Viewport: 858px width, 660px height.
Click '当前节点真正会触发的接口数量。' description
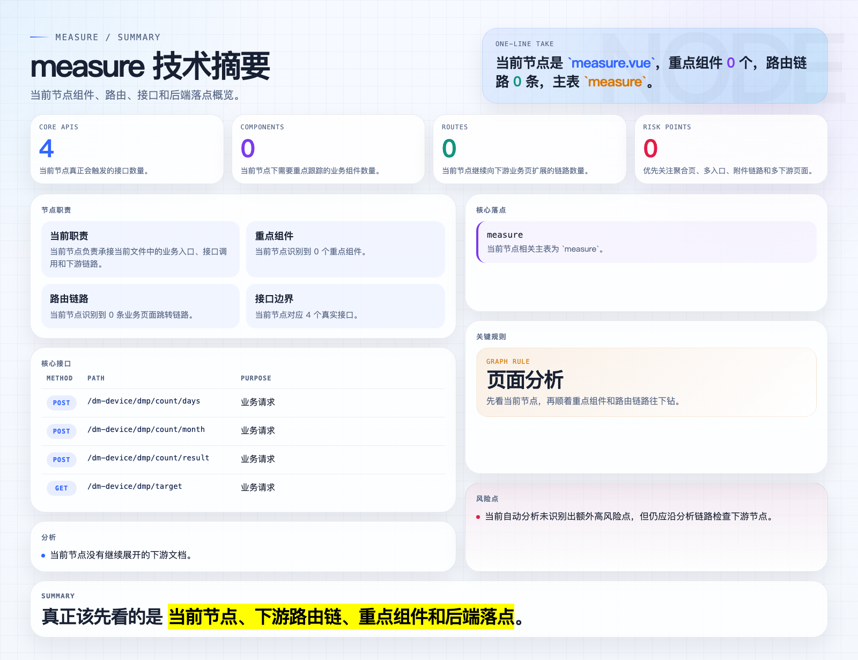pos(95,171)
